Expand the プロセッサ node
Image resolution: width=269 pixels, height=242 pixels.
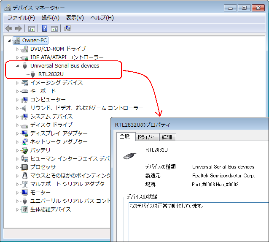pyautogui.click(x=17, y=167)
